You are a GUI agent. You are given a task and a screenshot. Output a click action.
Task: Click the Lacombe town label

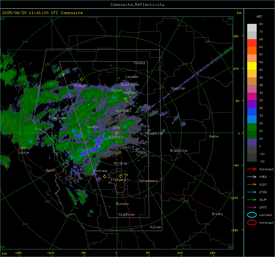[132, 77]
